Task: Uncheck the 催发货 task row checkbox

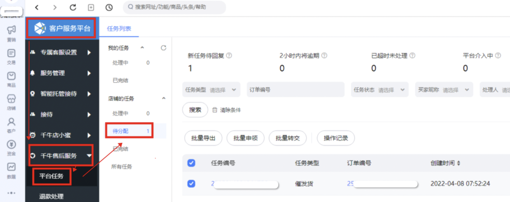Action: (x=191, y=184)
